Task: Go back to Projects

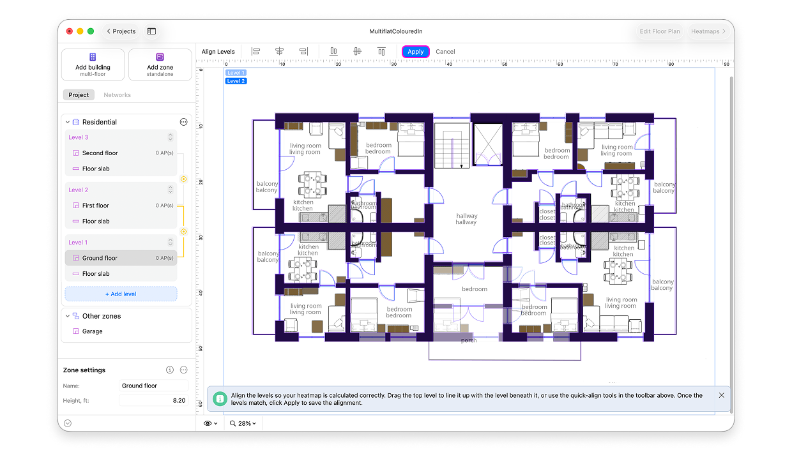Action: click(121, 31)
